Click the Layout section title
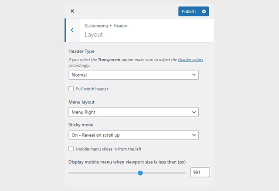This screenshot has width=279, height=191. [94, 34]
